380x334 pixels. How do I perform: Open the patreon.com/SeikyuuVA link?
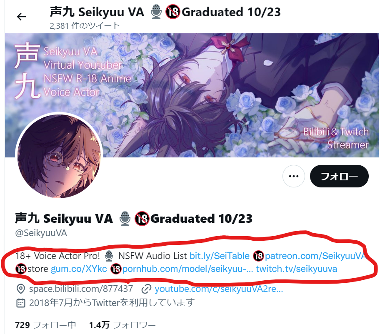[315, 256]
